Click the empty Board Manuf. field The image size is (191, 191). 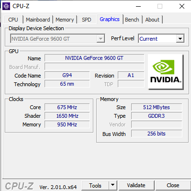[x=94, y=67]
